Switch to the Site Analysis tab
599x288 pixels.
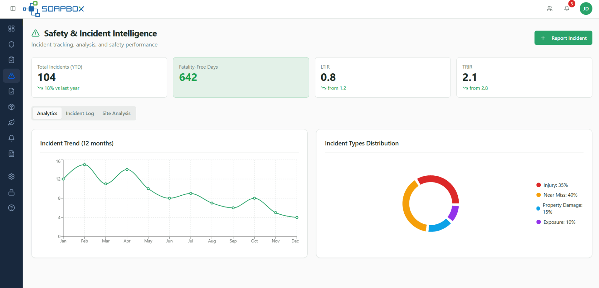(116, 113)
